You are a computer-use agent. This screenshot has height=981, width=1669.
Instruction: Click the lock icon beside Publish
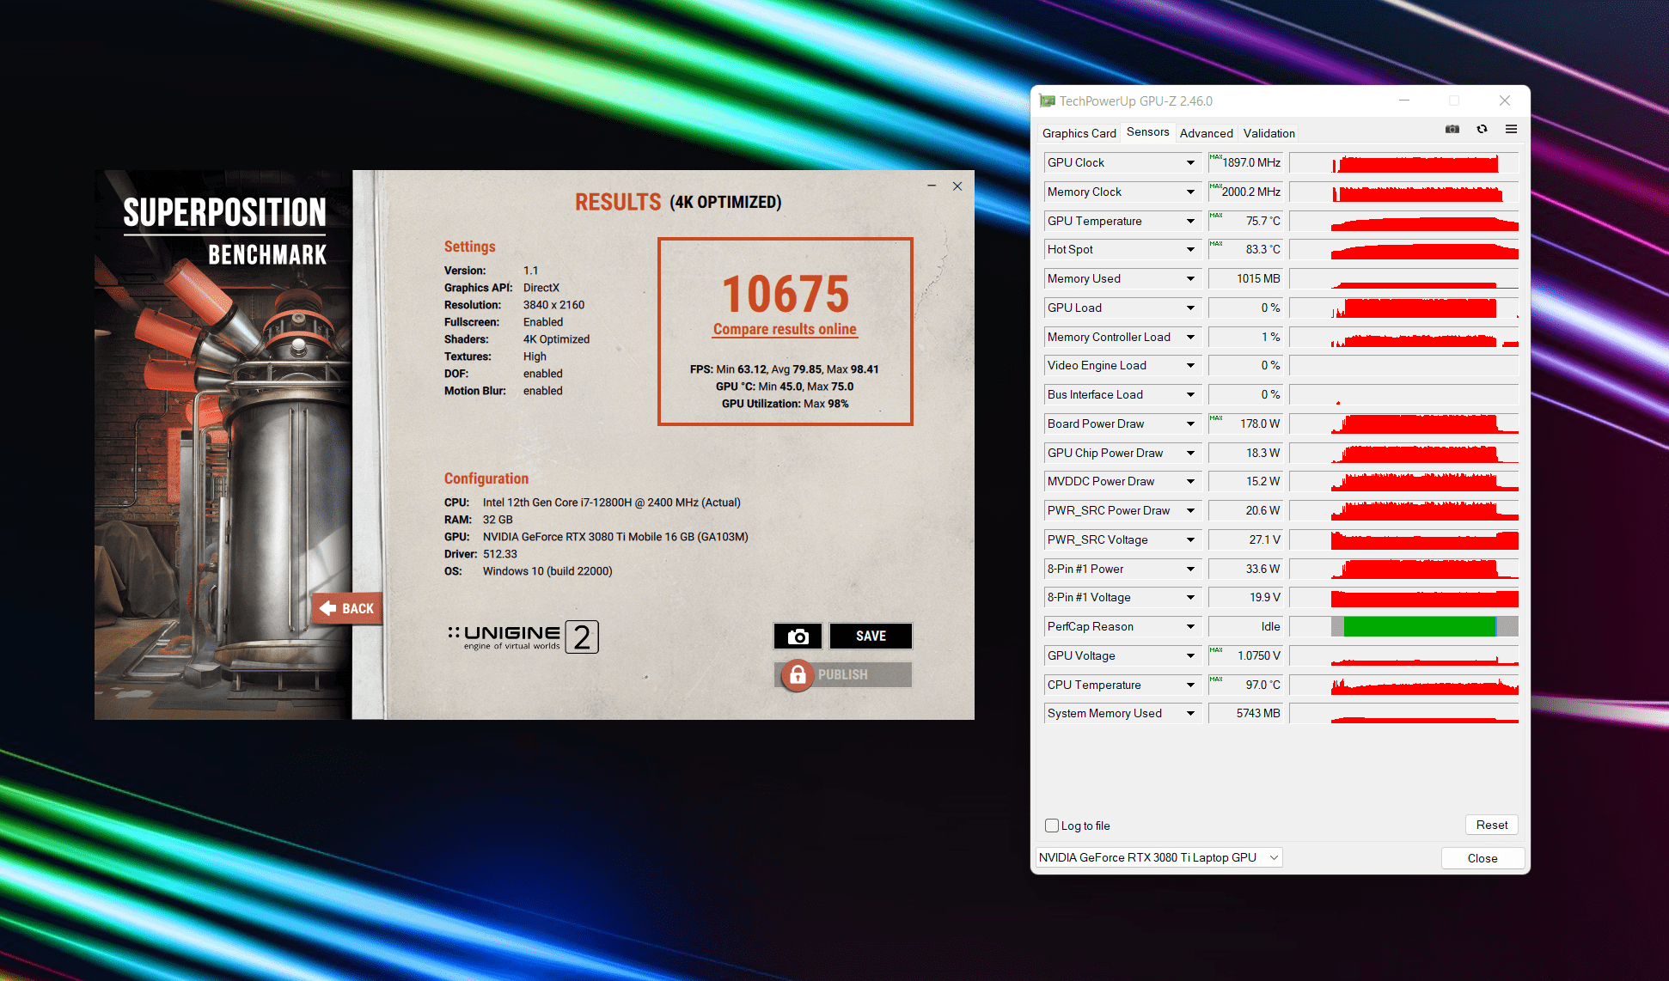[x=798, y=675]
